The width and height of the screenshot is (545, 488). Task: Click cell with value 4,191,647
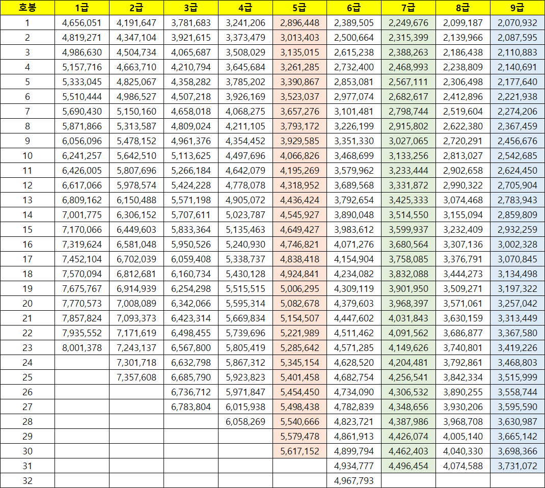point(137,22)
